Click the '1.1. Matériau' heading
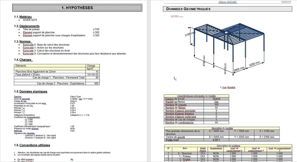 pos(23,17)
